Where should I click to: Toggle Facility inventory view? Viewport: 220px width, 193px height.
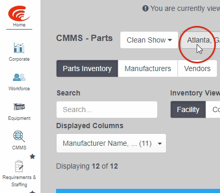click(x=188, y=109)
